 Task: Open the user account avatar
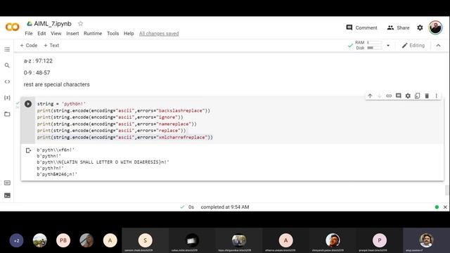click(435, 27)
